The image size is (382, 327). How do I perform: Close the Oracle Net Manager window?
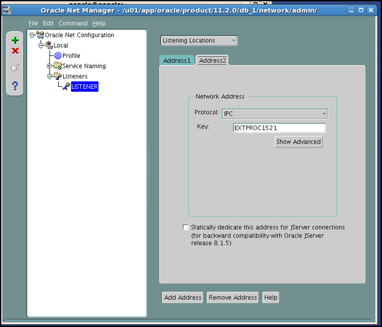[371, 10]
